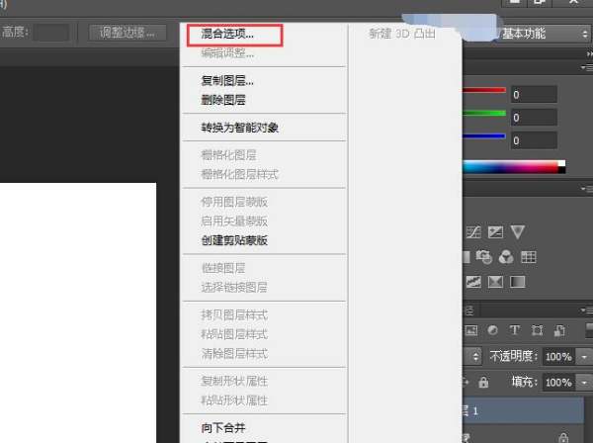
Task: Click the green channel value field
Action: [x=534, y=118]
